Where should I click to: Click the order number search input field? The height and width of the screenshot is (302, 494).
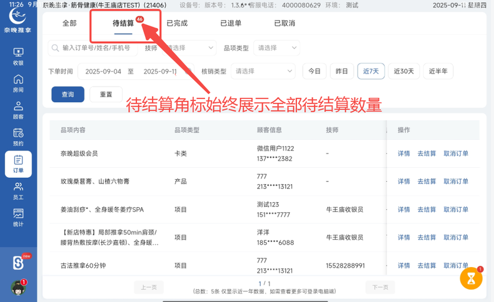point(94,48)
